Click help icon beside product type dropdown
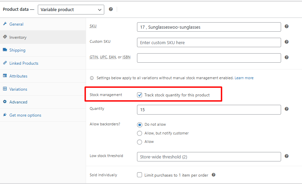The image size is (302, 184). point(111,9)
